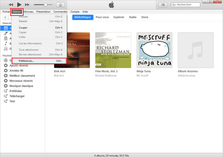The height and width of the screenshot is (158, 223).
Task: Click the back navigation arrow
Action: click(x=5, y=17)
